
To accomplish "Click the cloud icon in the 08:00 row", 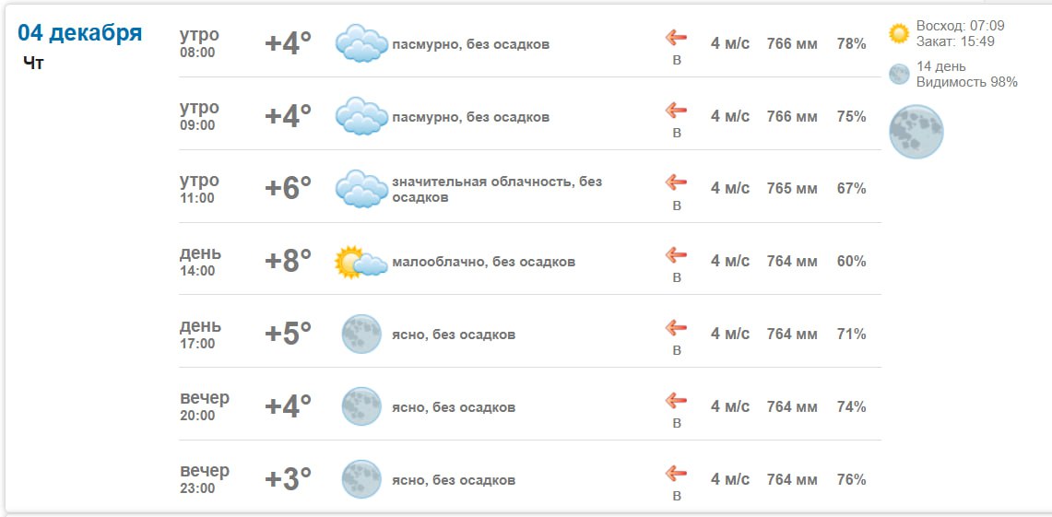I will click(361, 43).
